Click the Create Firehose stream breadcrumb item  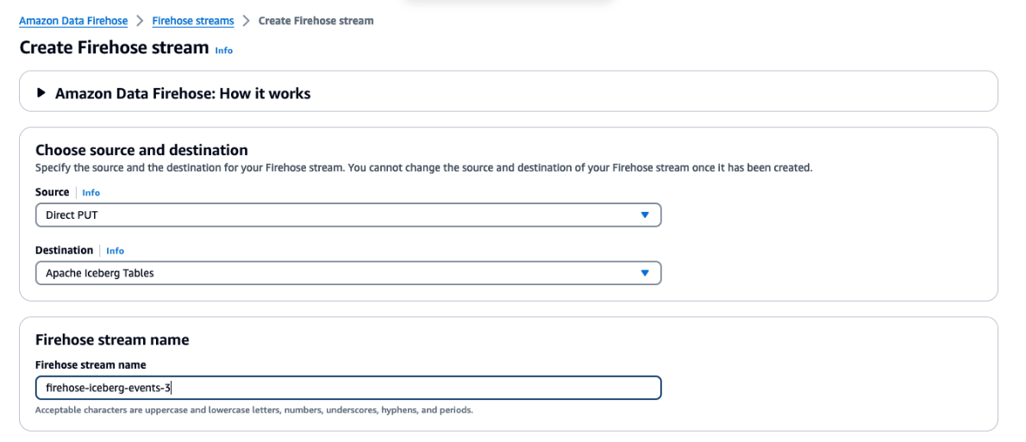[x=316, y=21]
